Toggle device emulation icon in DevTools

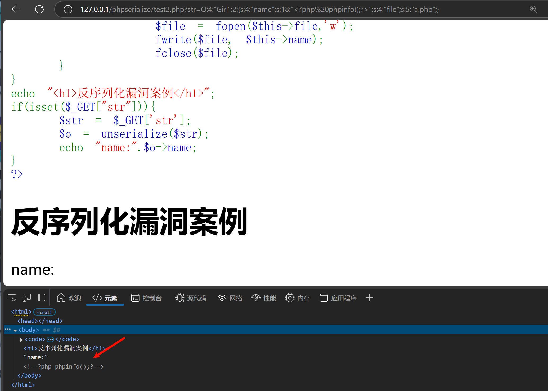click(x=27, y=298)
